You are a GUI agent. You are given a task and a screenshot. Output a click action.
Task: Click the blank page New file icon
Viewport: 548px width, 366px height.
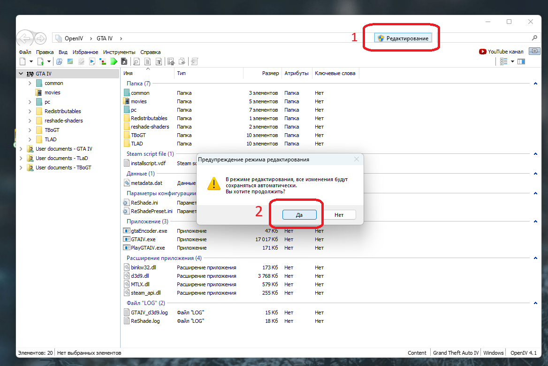(x=23, y=61)
